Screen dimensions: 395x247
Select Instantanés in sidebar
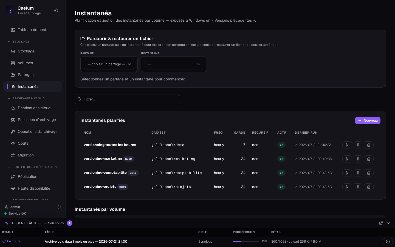click(x=33, y=86)
